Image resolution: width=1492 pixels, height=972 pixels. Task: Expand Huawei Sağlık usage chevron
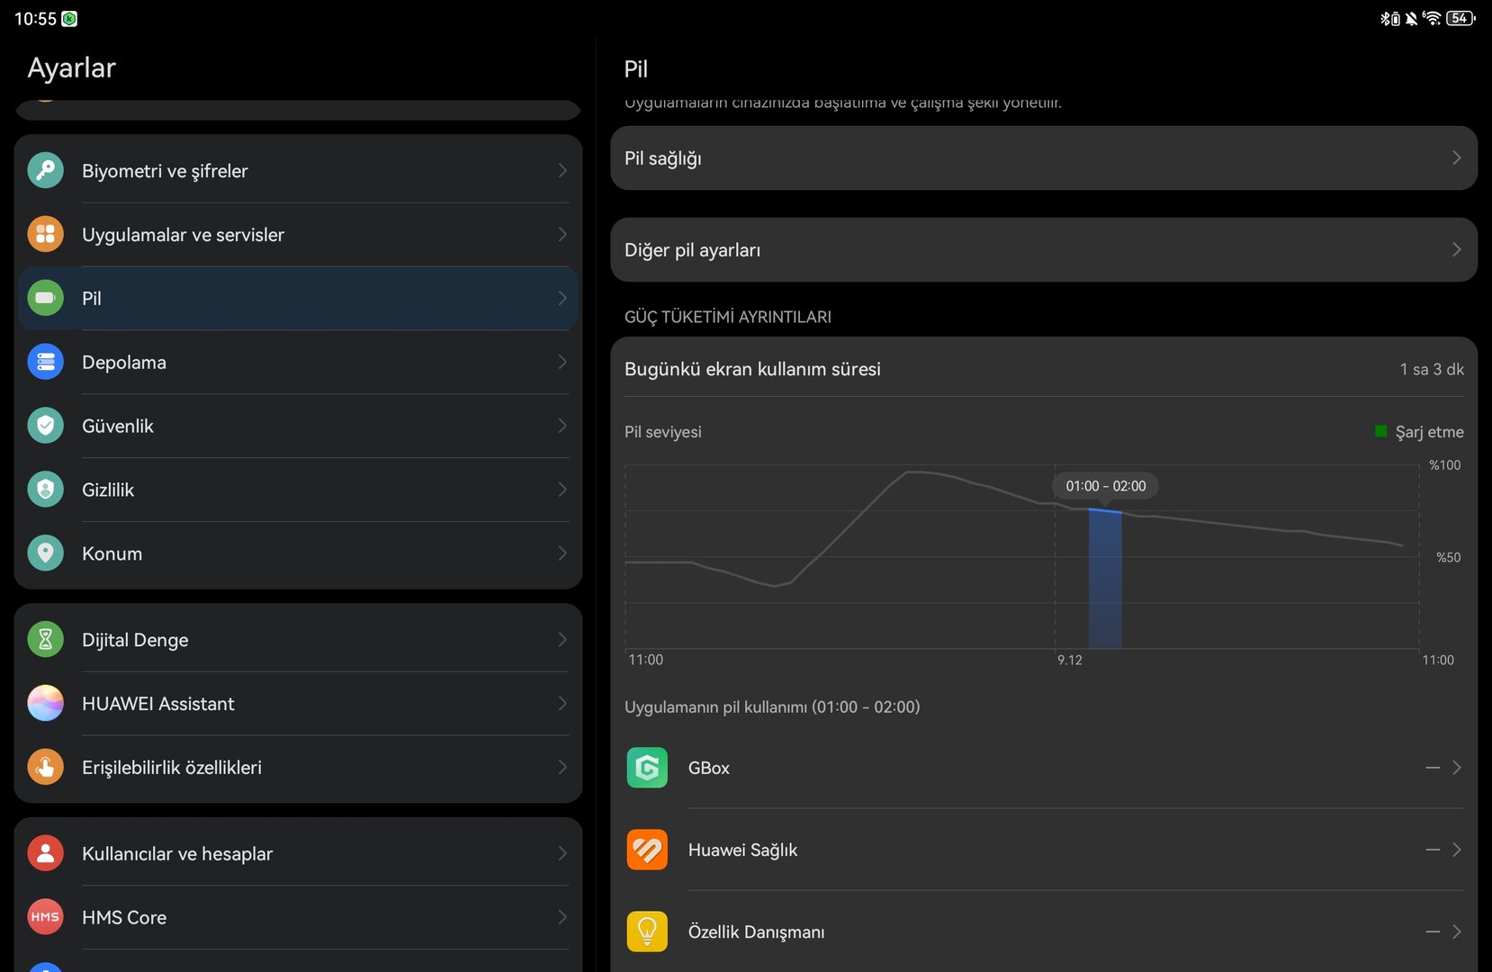(1456, 850)
